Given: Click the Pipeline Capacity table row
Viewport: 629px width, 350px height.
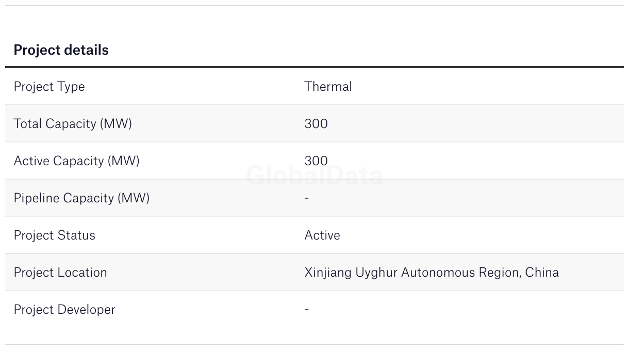Looking at the screenshot, I should [x=314, y=198].
